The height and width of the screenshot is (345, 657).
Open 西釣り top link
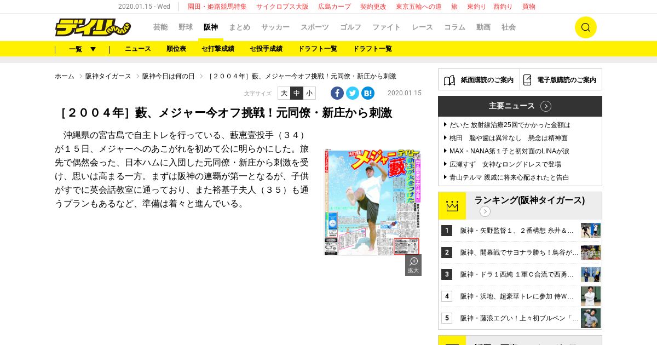[x=503, y=7]
